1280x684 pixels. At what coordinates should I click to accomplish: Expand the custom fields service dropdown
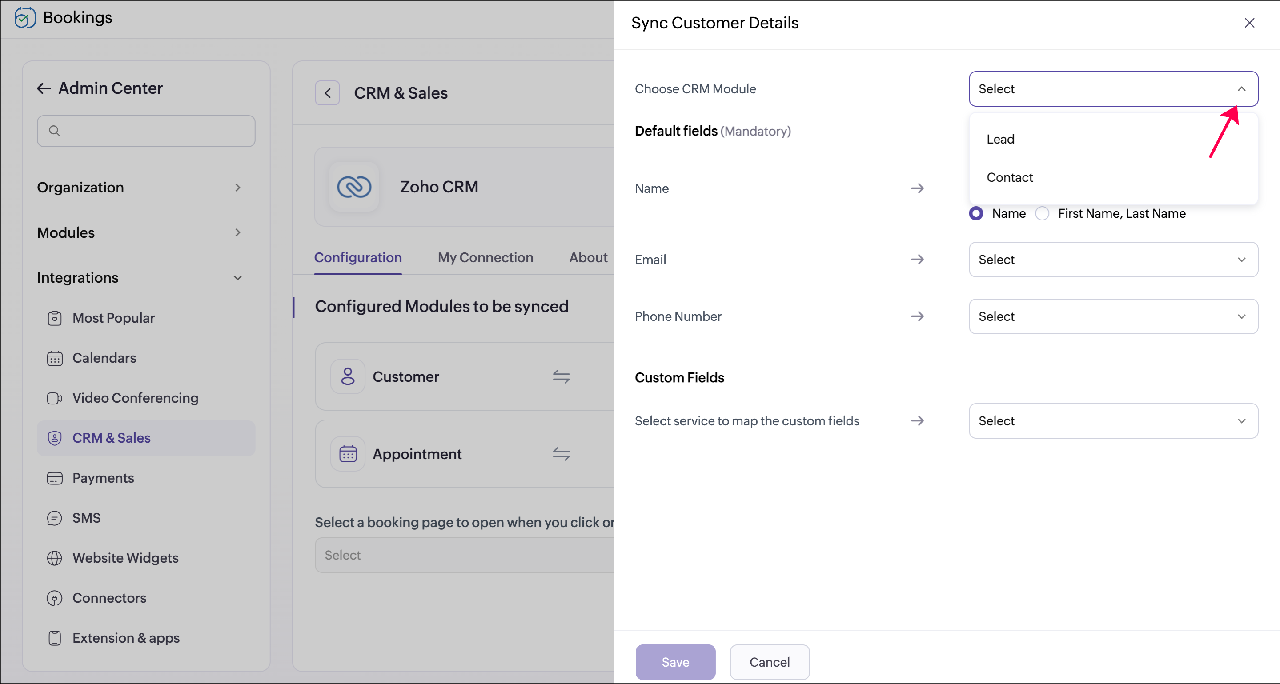(x=1113, y=421)
